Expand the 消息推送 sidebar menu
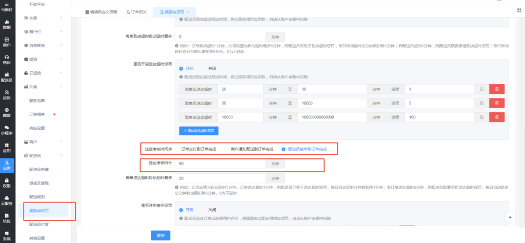Image resolution: width=525 pixels, height=243 pixels. [x=46, y=45]
